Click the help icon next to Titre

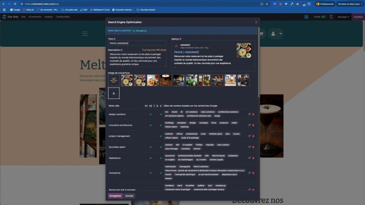114,39
